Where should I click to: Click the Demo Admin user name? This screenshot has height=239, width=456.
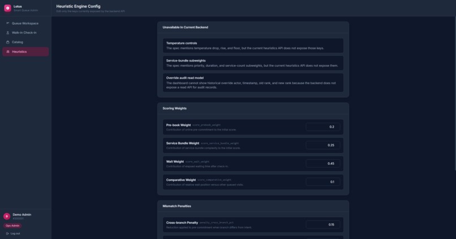click(x=22, y=215)
